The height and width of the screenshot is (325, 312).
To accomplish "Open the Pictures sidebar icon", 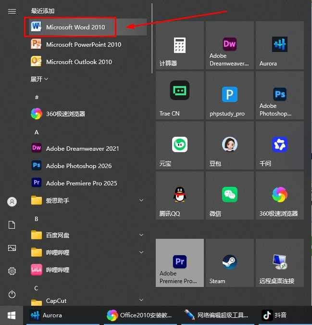I will coord(12,248).
